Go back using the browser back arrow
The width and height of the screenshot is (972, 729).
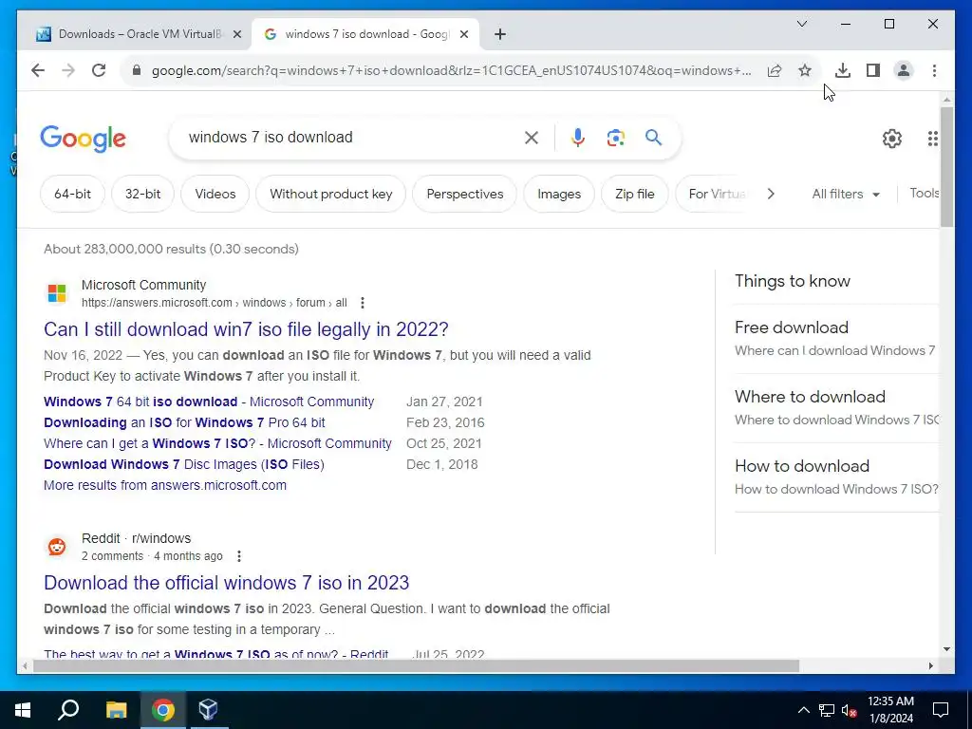click(x=38, y=70)
